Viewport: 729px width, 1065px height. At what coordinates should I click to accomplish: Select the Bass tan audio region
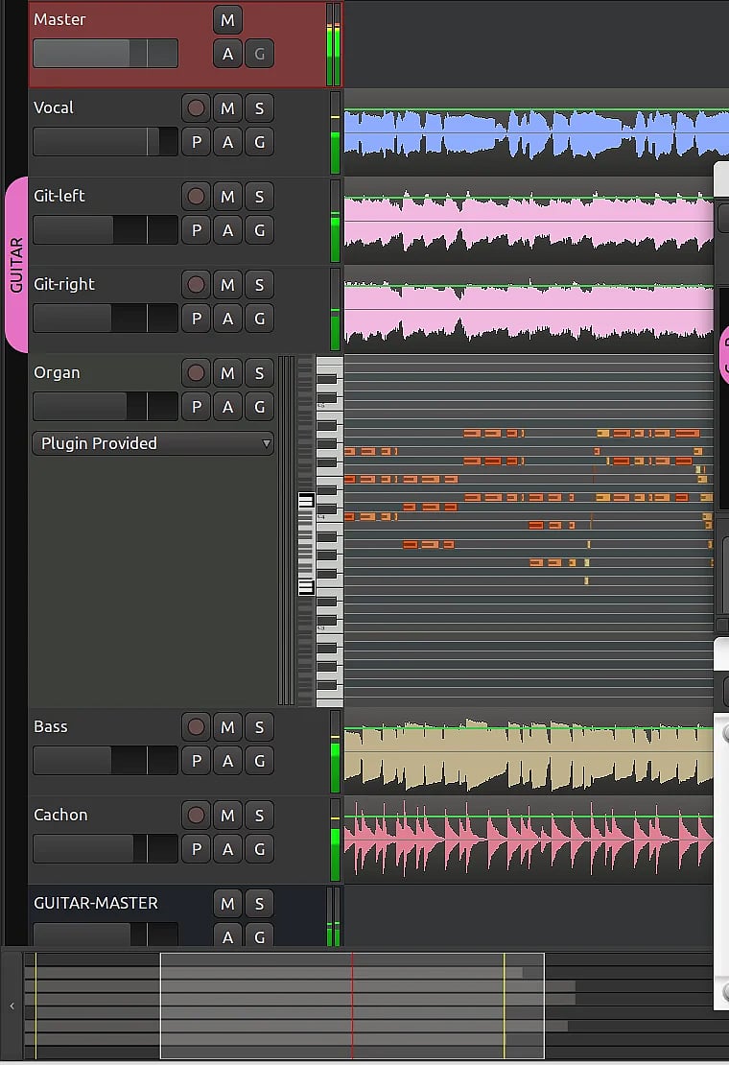[529, 754]
